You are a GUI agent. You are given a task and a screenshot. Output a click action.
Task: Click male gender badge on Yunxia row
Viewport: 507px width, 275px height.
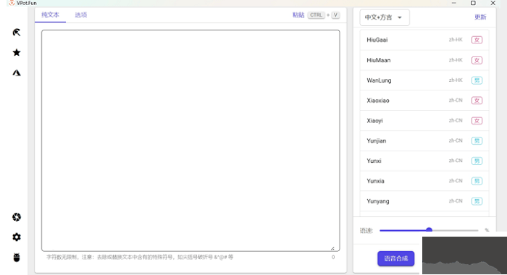point(477,181)
